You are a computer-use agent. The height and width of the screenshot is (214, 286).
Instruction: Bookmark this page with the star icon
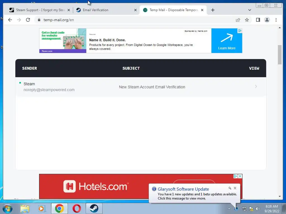click(x=247, y=20)
